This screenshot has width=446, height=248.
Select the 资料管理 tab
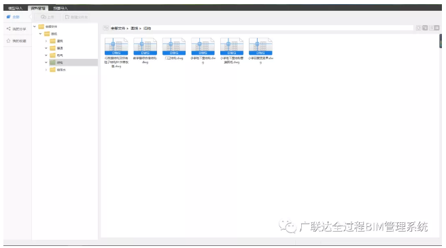tap(38, 8)
